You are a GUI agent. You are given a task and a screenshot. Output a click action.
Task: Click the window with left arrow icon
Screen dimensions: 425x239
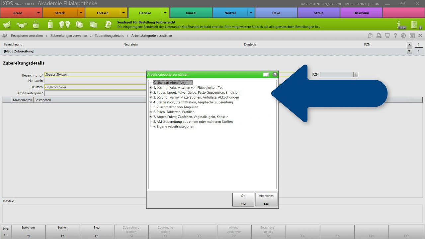click(412, 36)
